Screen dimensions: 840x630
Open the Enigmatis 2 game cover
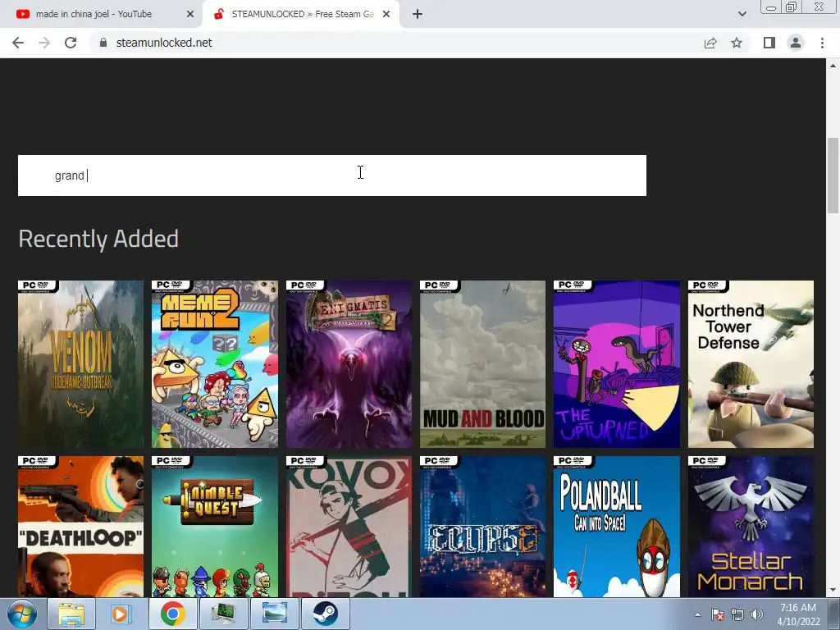tap(349, 364)
